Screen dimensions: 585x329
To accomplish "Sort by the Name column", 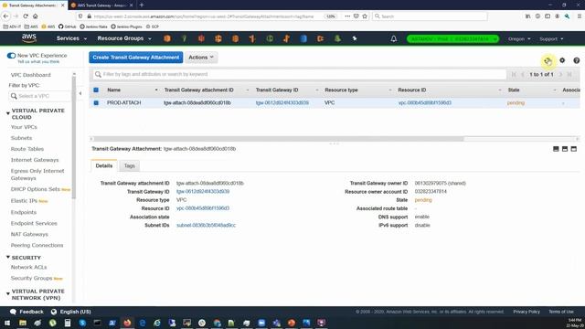I will point(113,90).
